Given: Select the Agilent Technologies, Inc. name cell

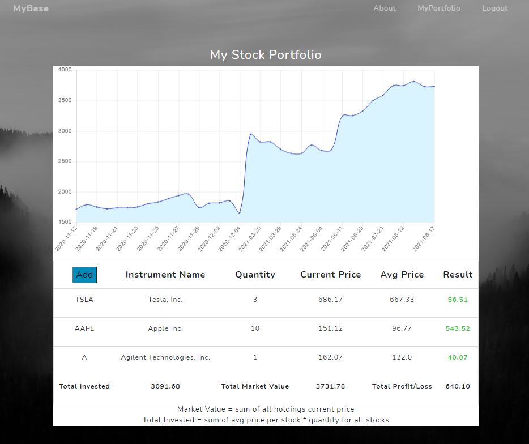Looking at the screenshot, I should tap(165, 357).
